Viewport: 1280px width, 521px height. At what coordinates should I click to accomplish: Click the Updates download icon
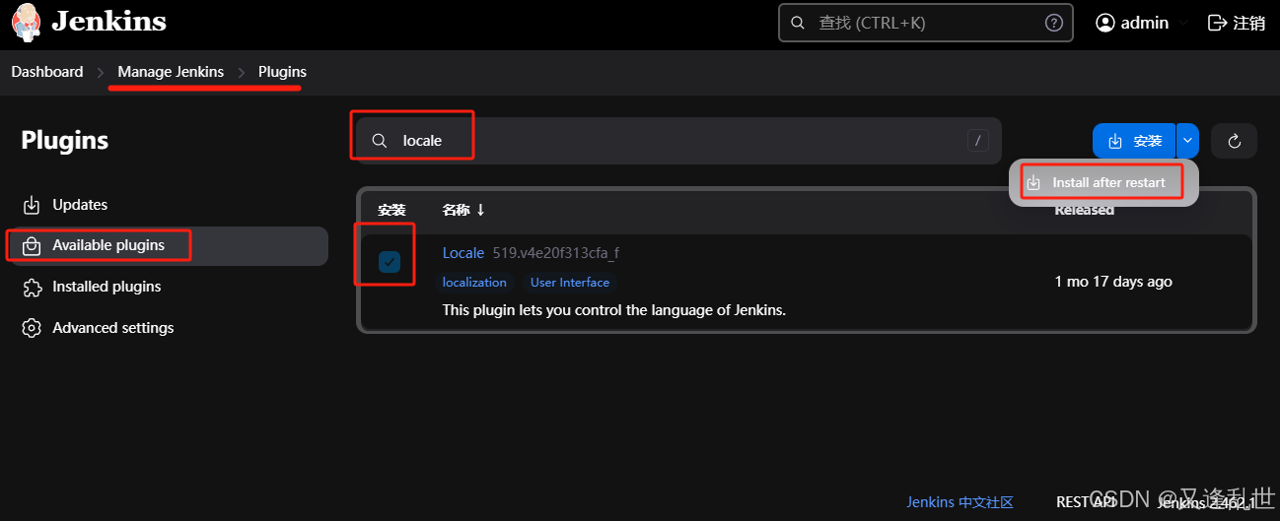[32, 205]
